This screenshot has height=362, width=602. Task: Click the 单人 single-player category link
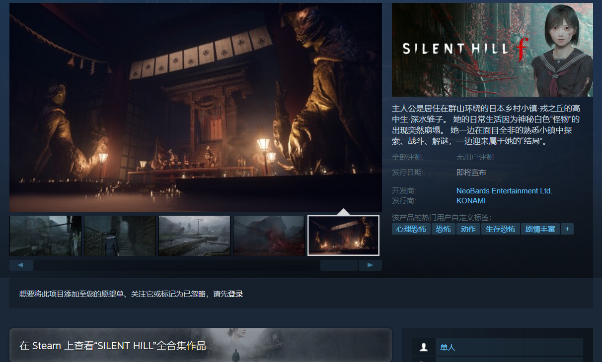[x=448, y=347]
